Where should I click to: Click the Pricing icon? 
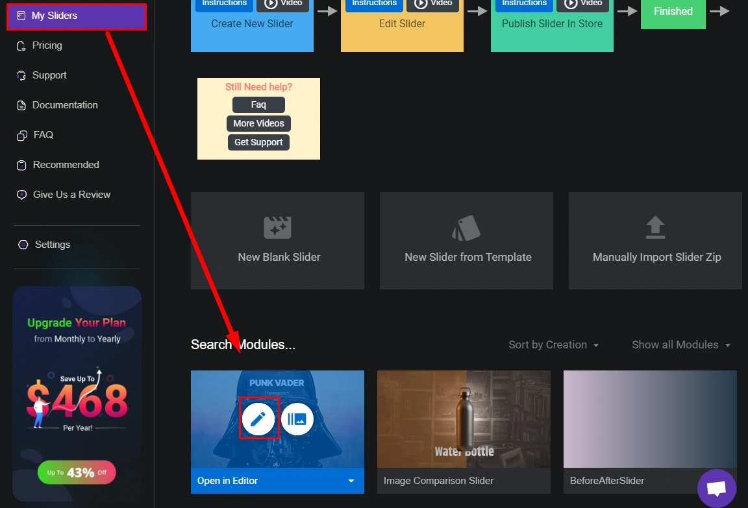click(x=21, y=46)
